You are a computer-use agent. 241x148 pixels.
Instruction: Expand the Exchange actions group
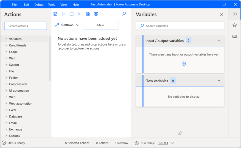coord(6,129)
